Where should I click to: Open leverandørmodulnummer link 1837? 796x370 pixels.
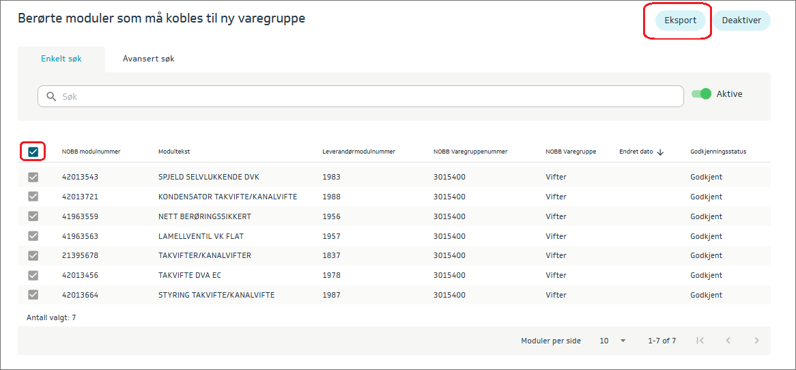331,255
